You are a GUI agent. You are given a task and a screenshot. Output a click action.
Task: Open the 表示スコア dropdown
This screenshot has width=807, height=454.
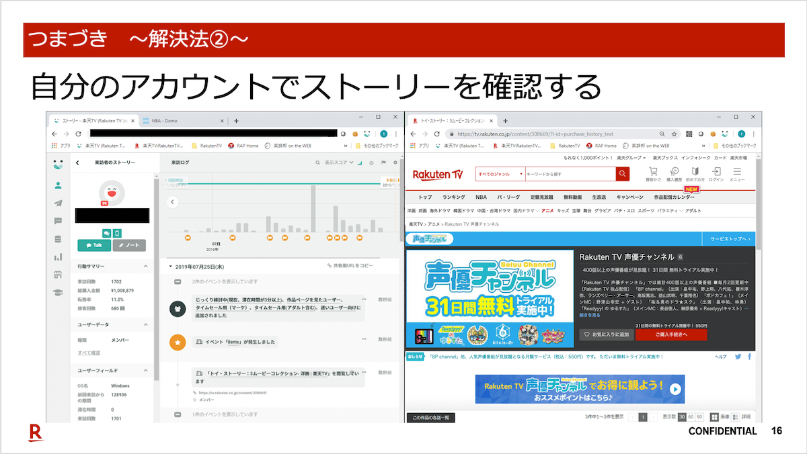coord(339,163)
